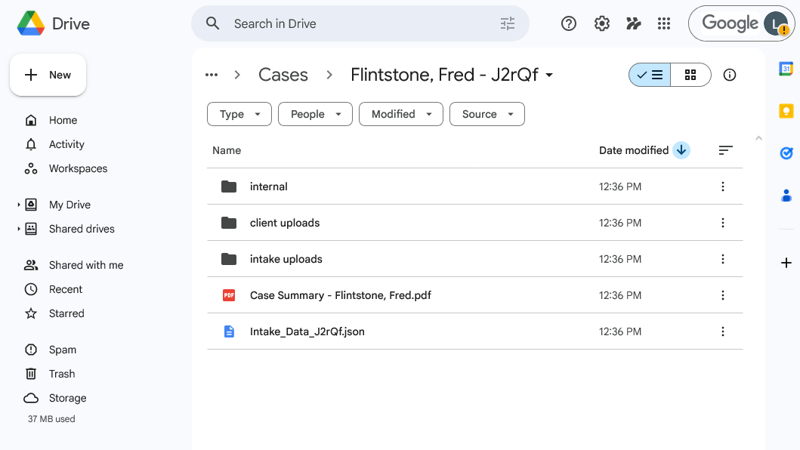
Task: Toggle Date modified sort direction
Action: 681,150
